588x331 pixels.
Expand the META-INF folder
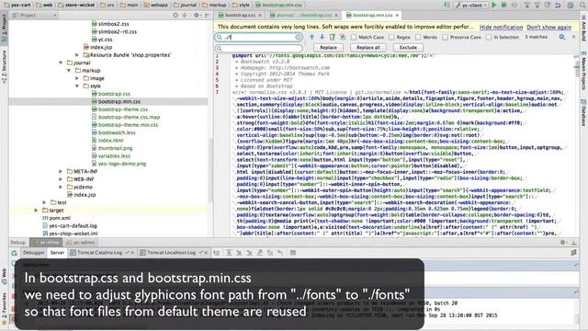click(x=61, y=171)
